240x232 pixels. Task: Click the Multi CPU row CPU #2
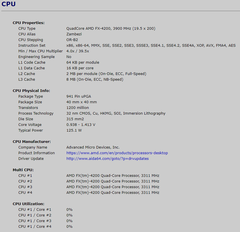[89, 181]
